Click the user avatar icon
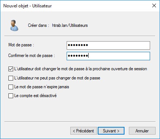Image resolution: width=160 pixels, height=139 pixels. click(14, 25)
